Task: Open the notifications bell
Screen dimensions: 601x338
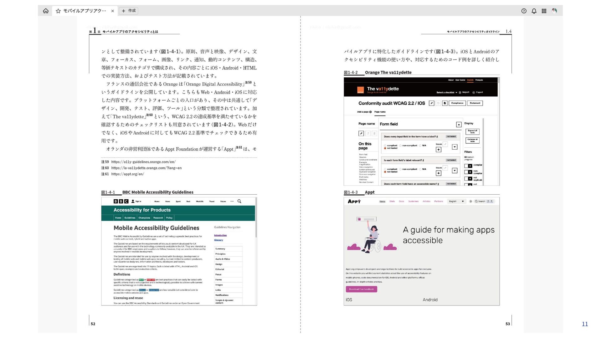Action: tap(534, 11)
